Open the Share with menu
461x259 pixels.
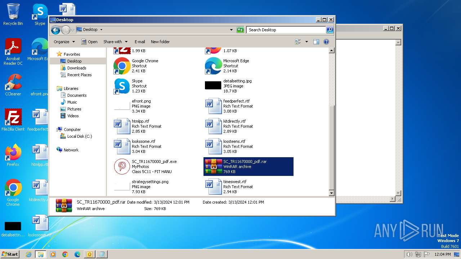[115, 42]
